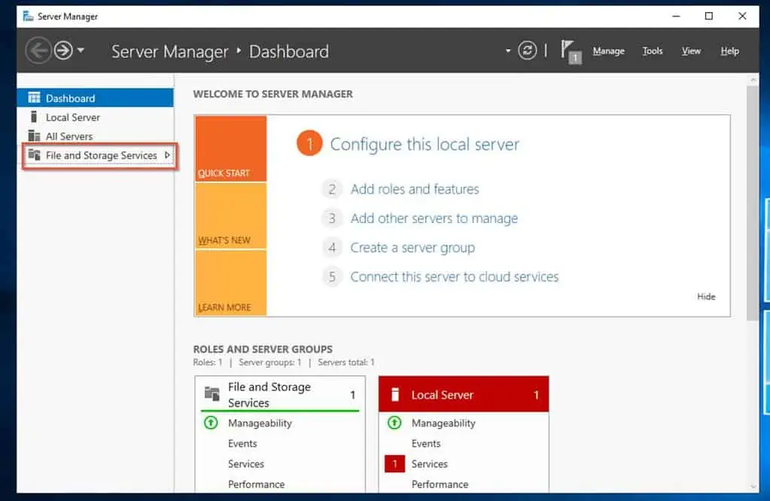
Task: Open Manageability in File and Storage Services tile
Action: [260, 423]
